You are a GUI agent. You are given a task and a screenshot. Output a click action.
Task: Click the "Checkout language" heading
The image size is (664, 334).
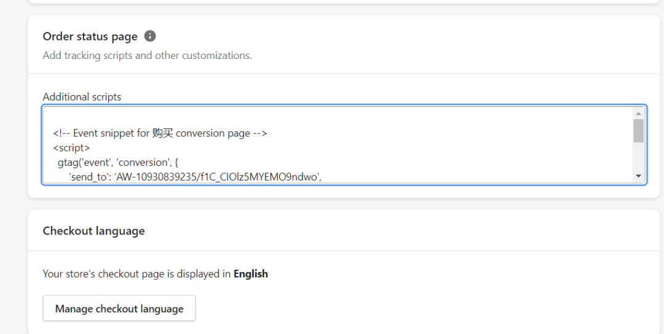(93, 231)
